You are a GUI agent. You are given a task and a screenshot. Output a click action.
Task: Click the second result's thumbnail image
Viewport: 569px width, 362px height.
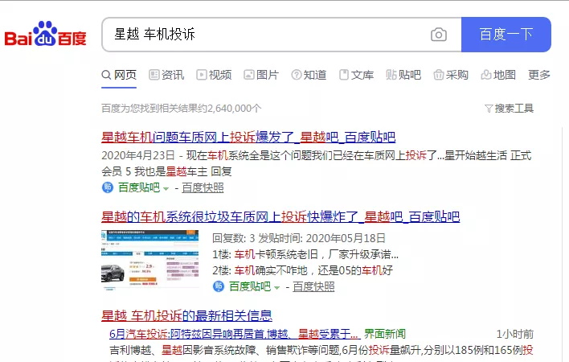point(149,261)
